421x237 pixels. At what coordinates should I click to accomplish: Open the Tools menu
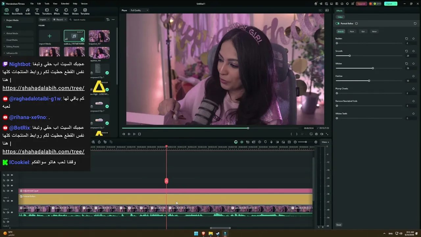coord(47,4)
